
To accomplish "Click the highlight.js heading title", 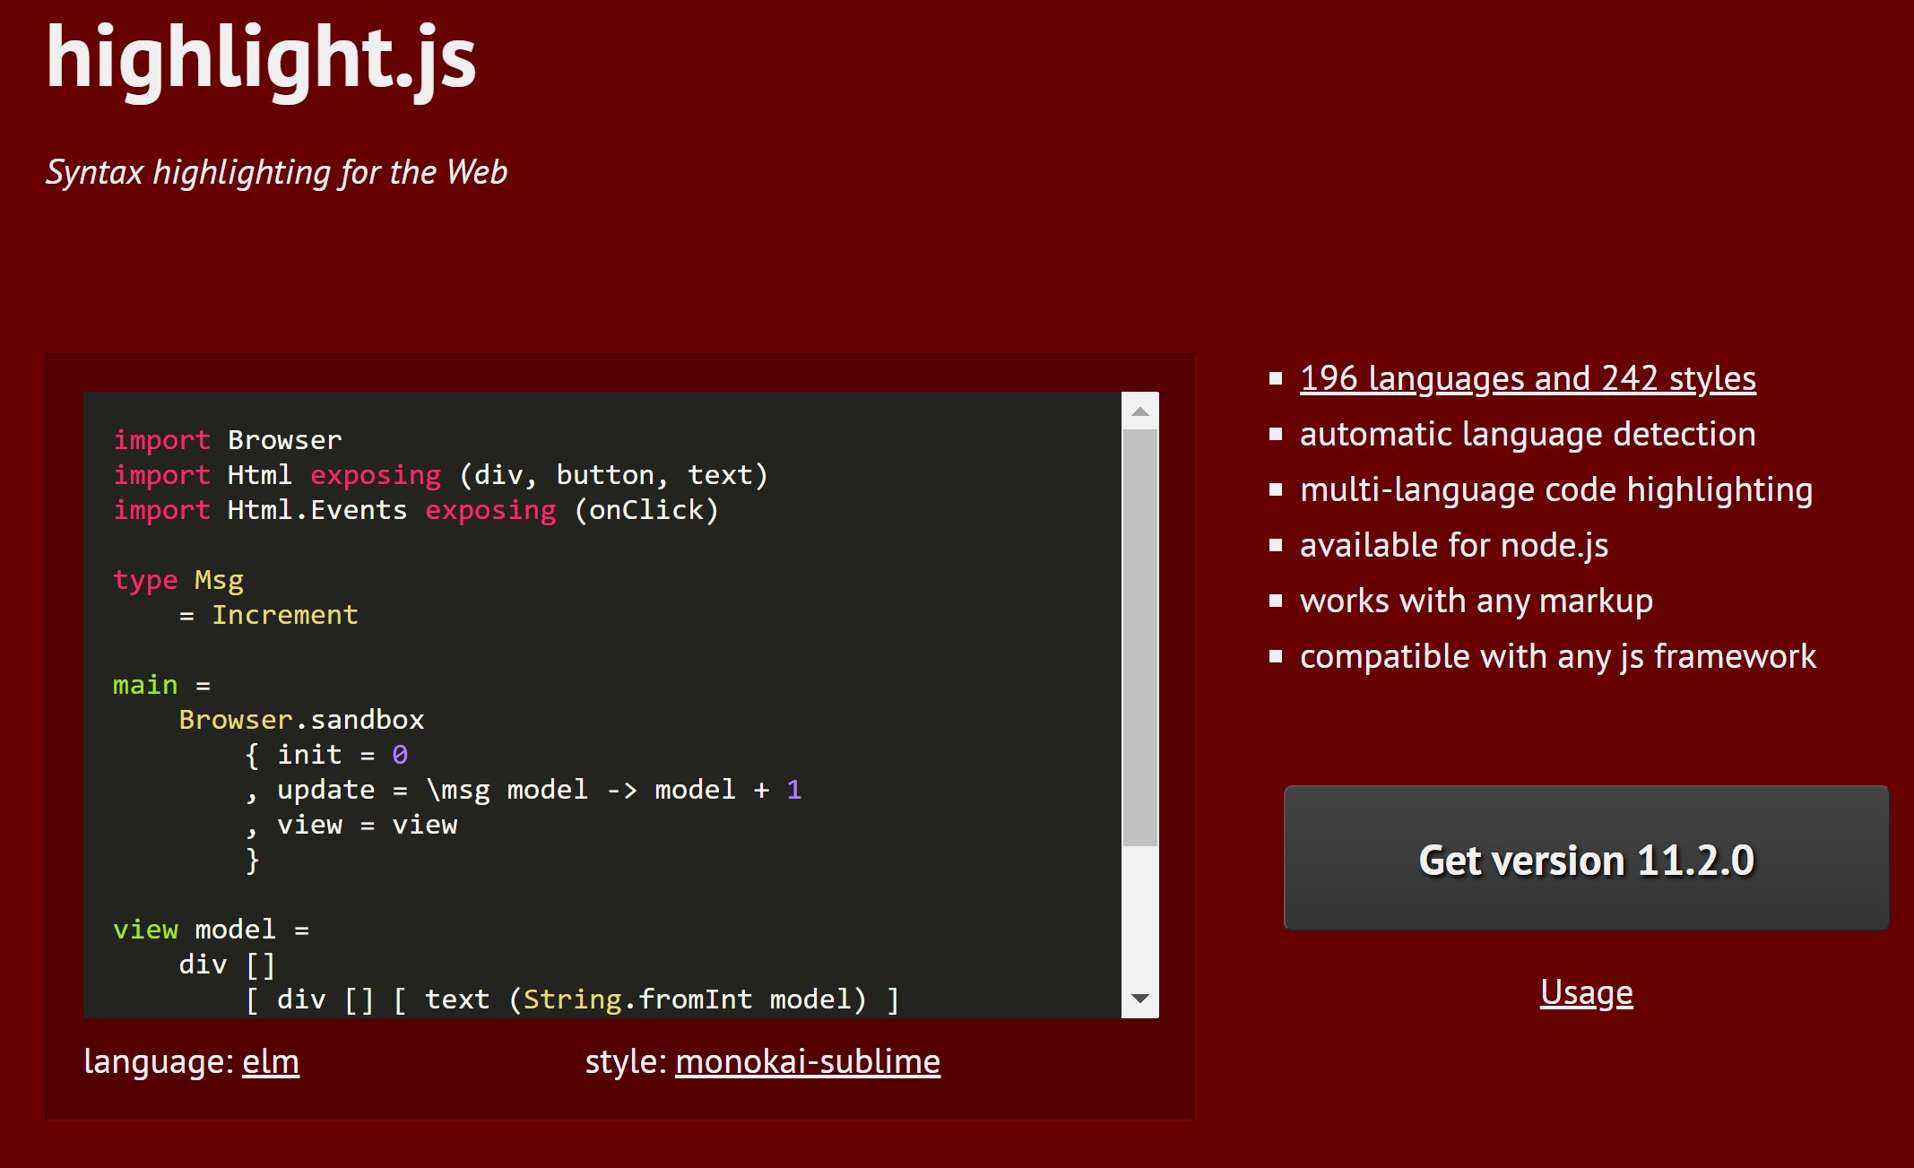I will (x=261, y=58).
